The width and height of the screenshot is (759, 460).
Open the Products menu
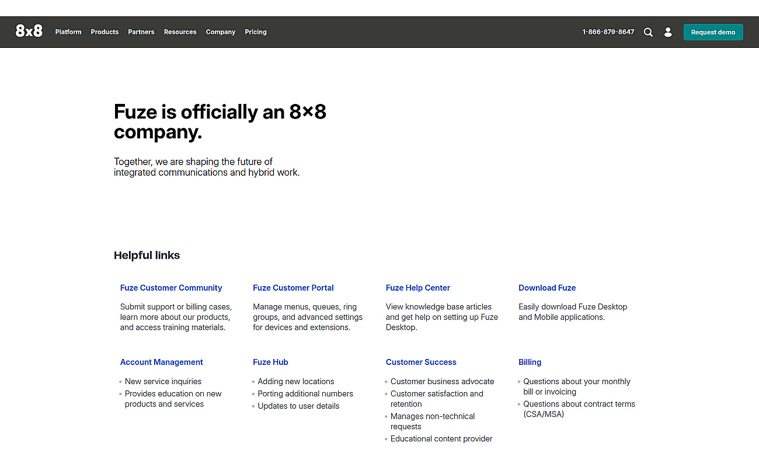(105, 32)
